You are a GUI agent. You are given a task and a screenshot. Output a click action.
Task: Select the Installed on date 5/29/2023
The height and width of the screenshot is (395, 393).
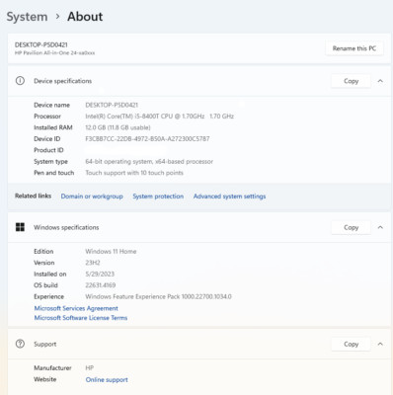[x=100, y=274]
